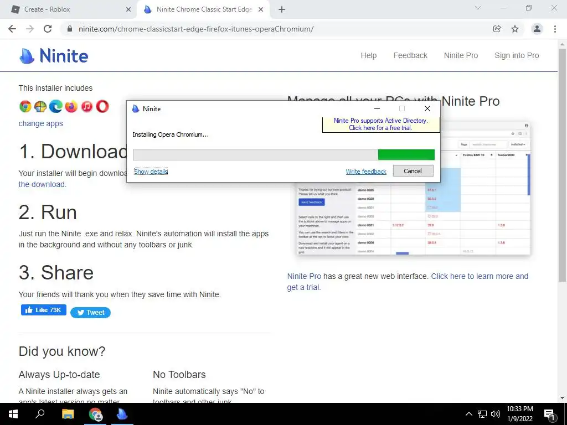Click the installer green progress bar
567x425 pixels.
tap(283, 155)
